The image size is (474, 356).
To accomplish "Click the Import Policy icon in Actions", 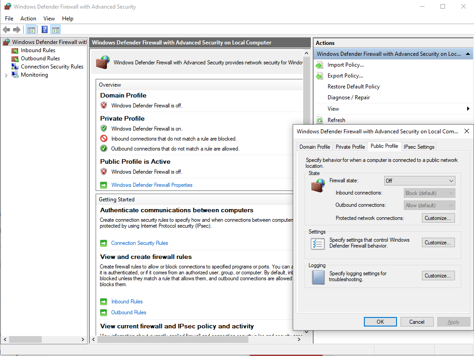I will click(319, 65).
